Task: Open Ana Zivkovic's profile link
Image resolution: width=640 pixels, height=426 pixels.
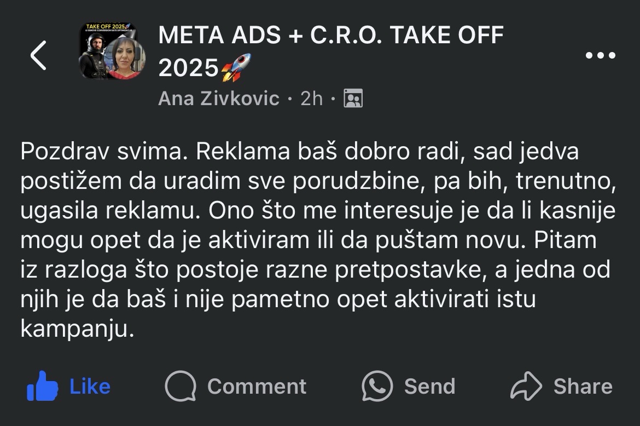Action: coord(218,99)
